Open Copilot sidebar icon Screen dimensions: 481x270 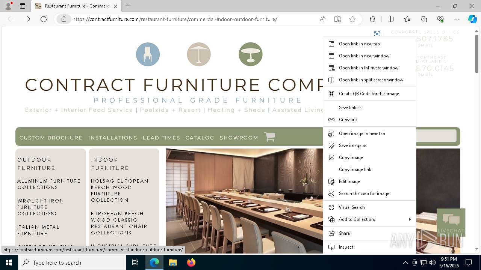(472, 19)
